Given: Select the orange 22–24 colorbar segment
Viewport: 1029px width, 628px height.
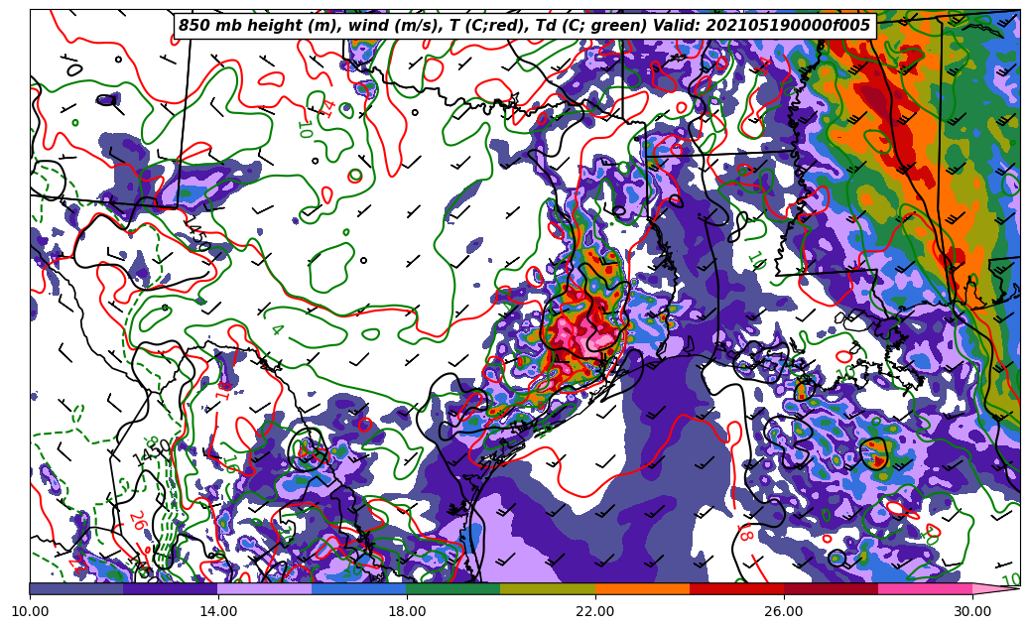Looking at the screenshot, I should 642,588.
